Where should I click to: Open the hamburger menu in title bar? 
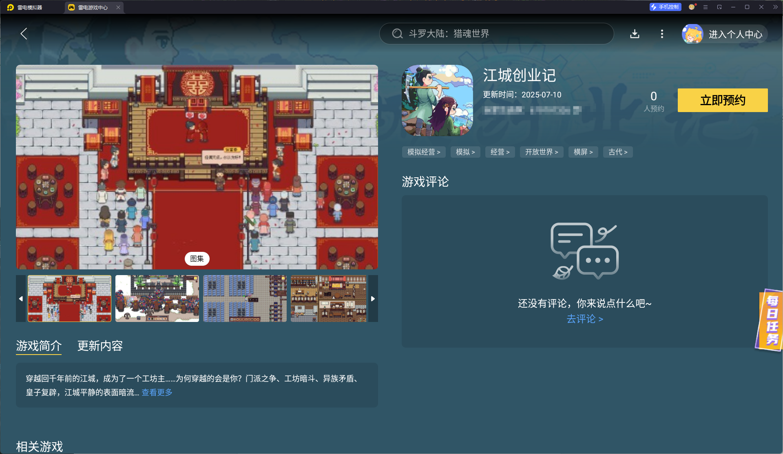pyautogui.click(x=706, y=7)
